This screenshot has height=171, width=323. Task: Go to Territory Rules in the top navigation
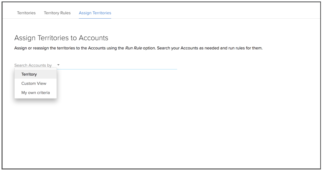(57, 13)
